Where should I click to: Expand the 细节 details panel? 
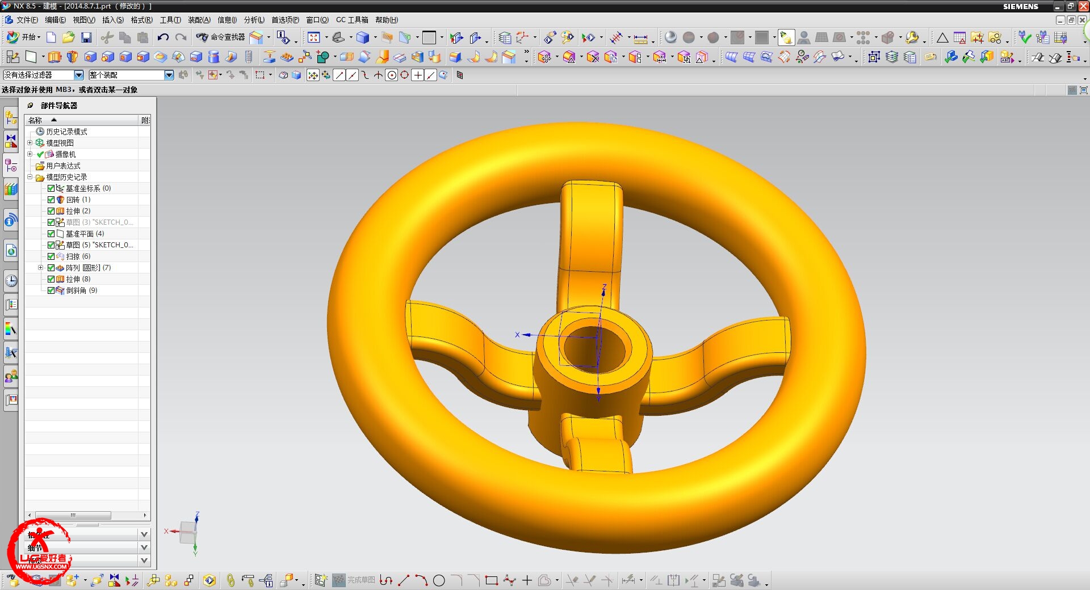click(x=144, y=547)
